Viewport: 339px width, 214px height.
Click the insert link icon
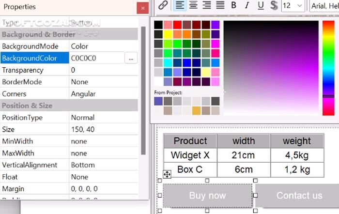[163, 5]
